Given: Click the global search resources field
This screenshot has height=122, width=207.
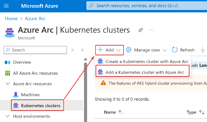Looking at the screenshot, I should point(147,6).
